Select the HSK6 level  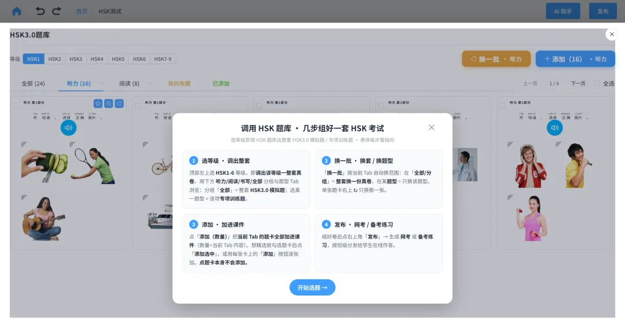(x=139, y=59)
